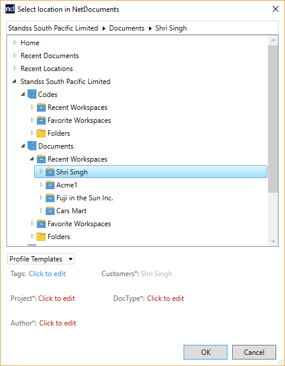Select the Recent Documents tree item

coord(50,56)
